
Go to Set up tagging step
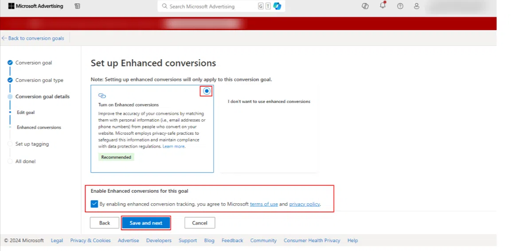(32, 144)
